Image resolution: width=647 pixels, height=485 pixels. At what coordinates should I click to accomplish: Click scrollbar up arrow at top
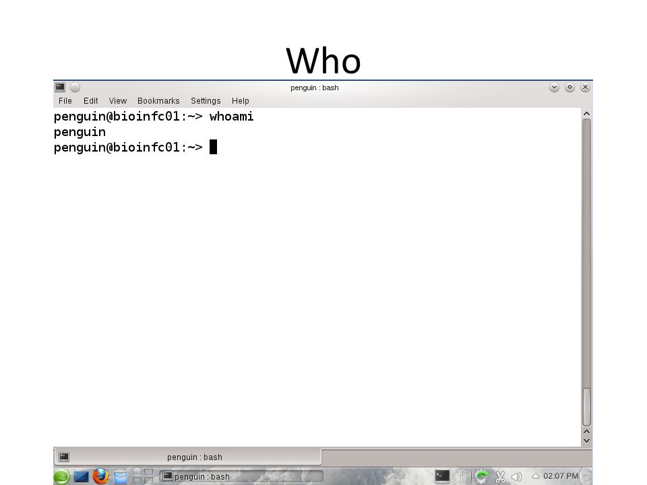586,113
